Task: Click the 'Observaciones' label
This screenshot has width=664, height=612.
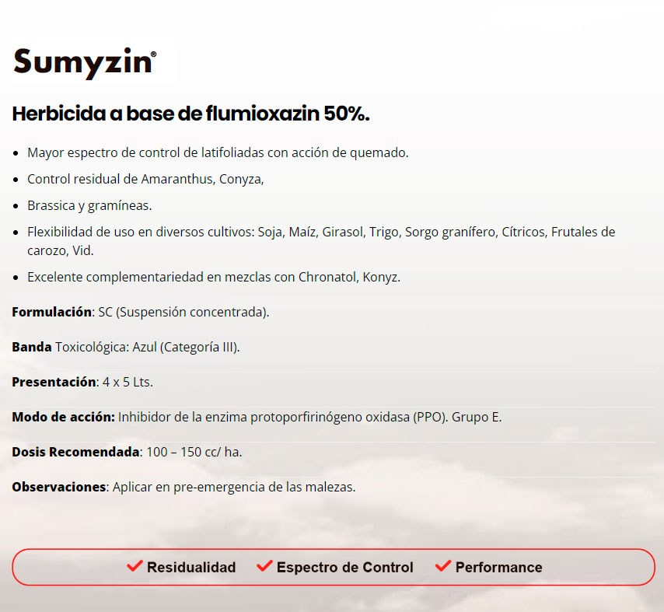Action: (59, 487)
